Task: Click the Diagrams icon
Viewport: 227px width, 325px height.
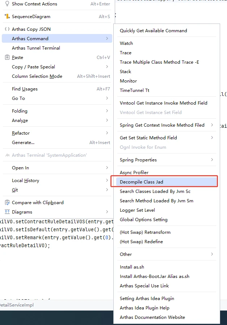Action: click(7, 212)
